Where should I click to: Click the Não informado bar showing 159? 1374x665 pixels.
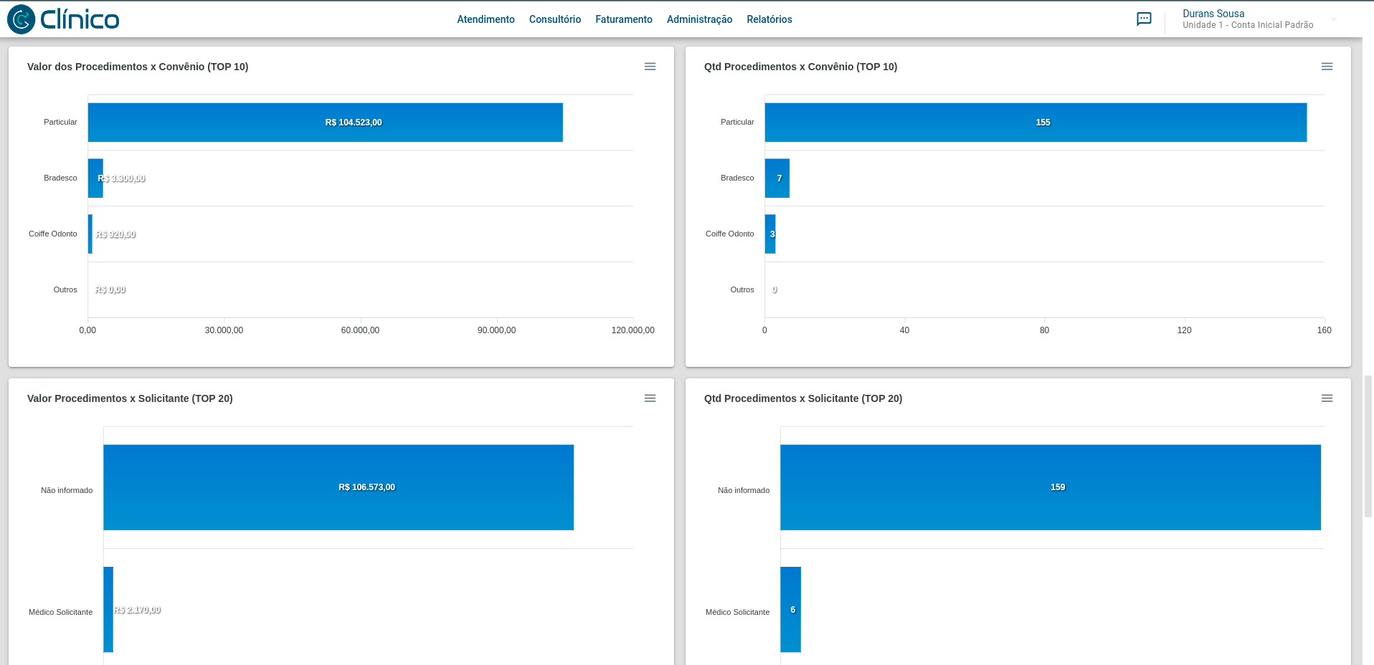click(x=1050, y=487)
